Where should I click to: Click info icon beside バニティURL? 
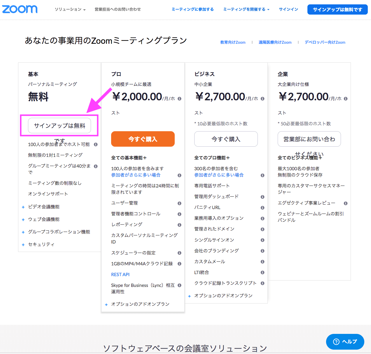[x=262, y=208]
